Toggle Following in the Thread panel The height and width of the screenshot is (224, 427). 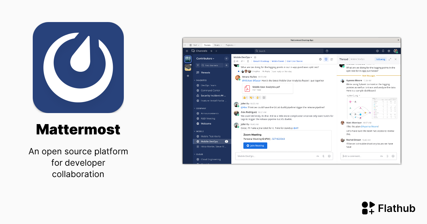pos(381,59)
